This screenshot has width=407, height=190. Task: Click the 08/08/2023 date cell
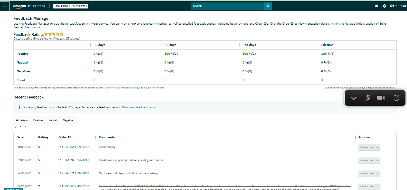[24, 147]
